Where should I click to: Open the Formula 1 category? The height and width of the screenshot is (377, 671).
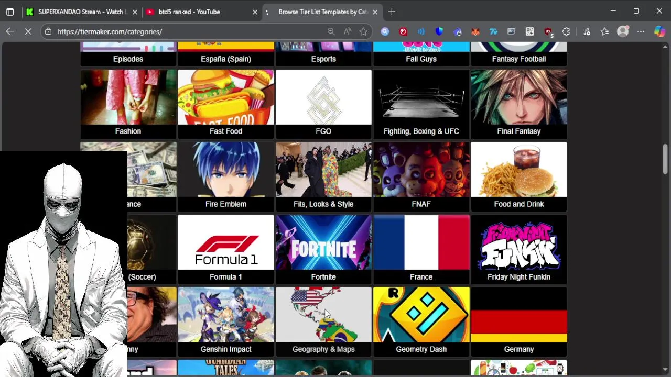(226, 249)
